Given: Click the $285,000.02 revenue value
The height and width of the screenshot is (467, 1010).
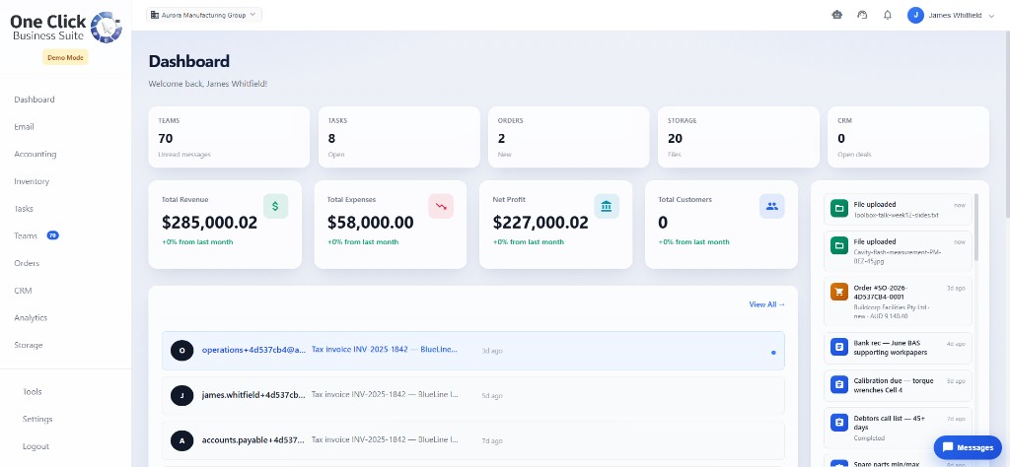Looking at the screenshot, I should click(x=209, y=223).
